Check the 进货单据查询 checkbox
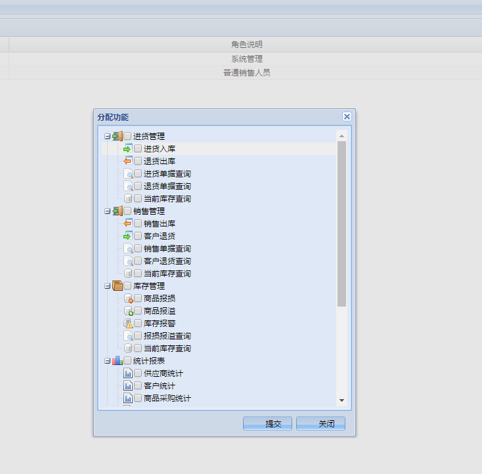Screen dimensions: 482x474 pyautogui.click(x=138, y=173)
